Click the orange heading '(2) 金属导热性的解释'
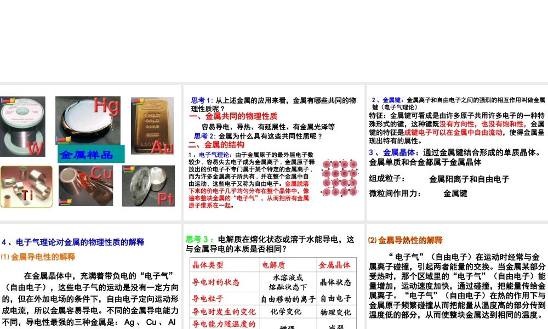This screenshot has height=329, width=548. tap(405, 240)
